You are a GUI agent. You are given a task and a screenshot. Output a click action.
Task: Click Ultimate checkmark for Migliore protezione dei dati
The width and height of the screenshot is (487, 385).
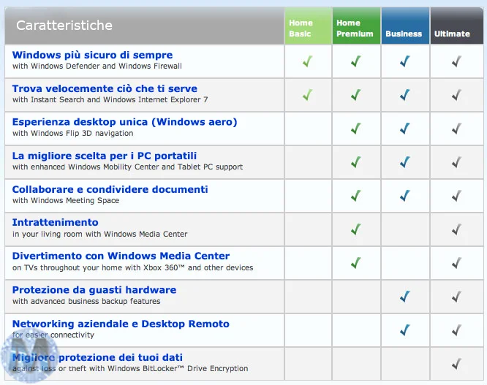(456, 364)
